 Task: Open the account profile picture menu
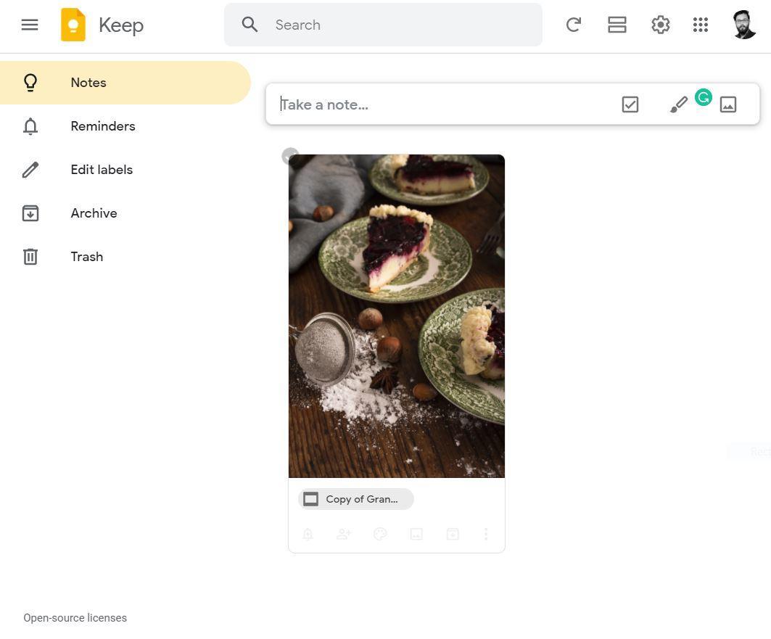click(x=744, y=25)
